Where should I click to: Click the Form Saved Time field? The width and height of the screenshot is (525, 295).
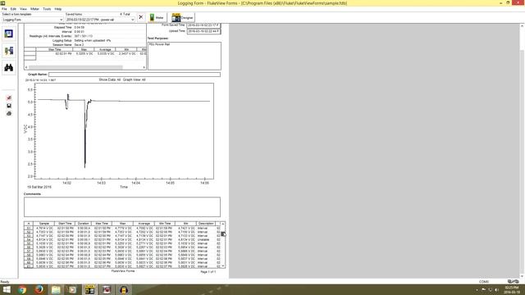point(203,25)
